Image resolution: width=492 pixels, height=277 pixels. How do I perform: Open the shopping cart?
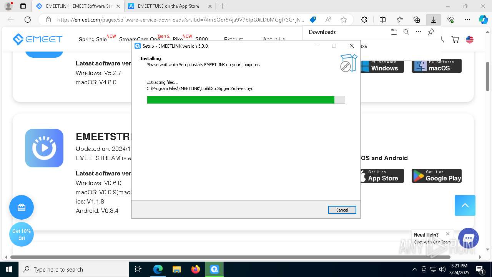tap(455, 39)
